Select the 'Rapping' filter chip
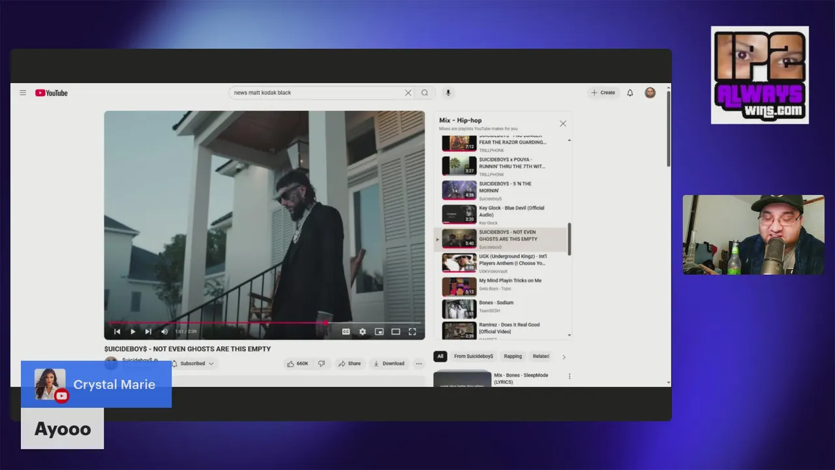 tap(513, 356)
